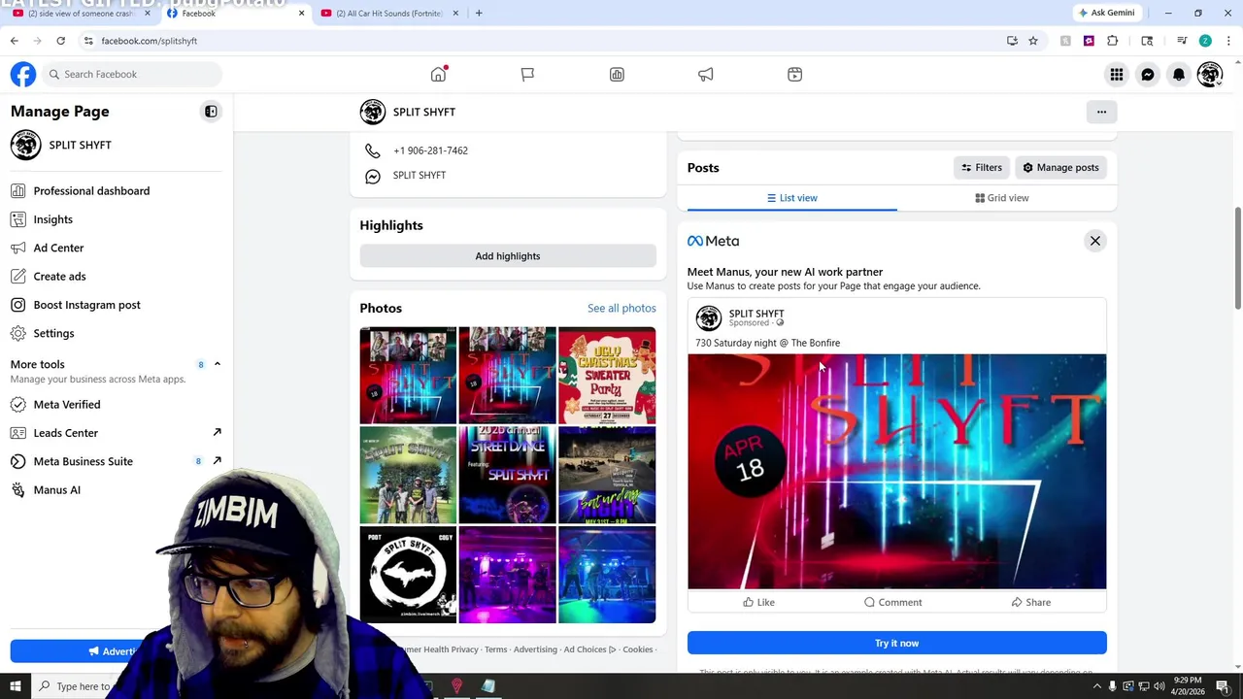The width and height of the screenshot is (1243, 699).
Task: Open the round SPLIT SHYFT logo photo
Action: point(408,574)
